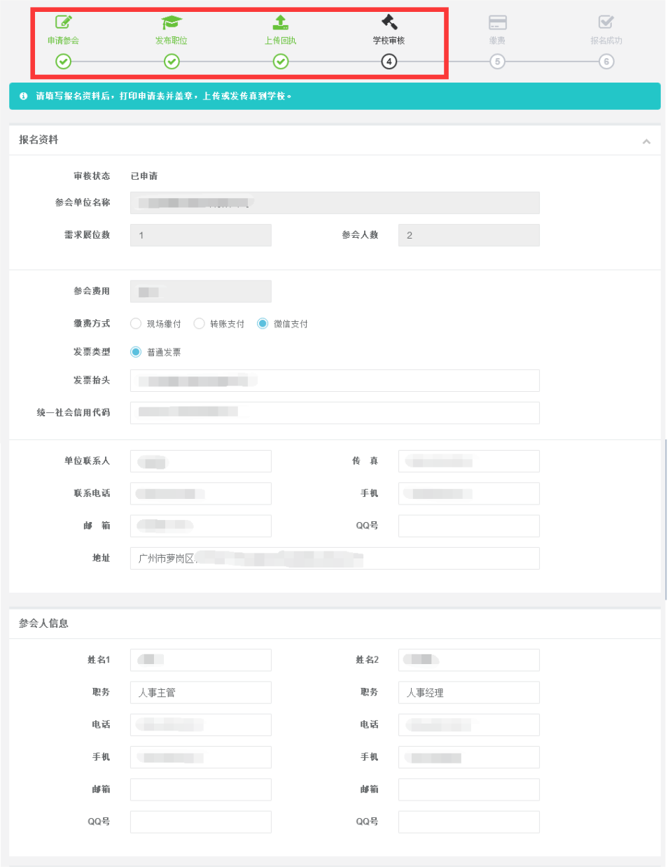Click attendee 2 QQ号 field
The image size is (670, 867).
pyautogui.click(x=469, y=822)
